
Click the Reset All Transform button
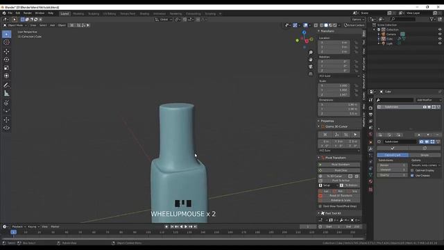coord(339,196)
